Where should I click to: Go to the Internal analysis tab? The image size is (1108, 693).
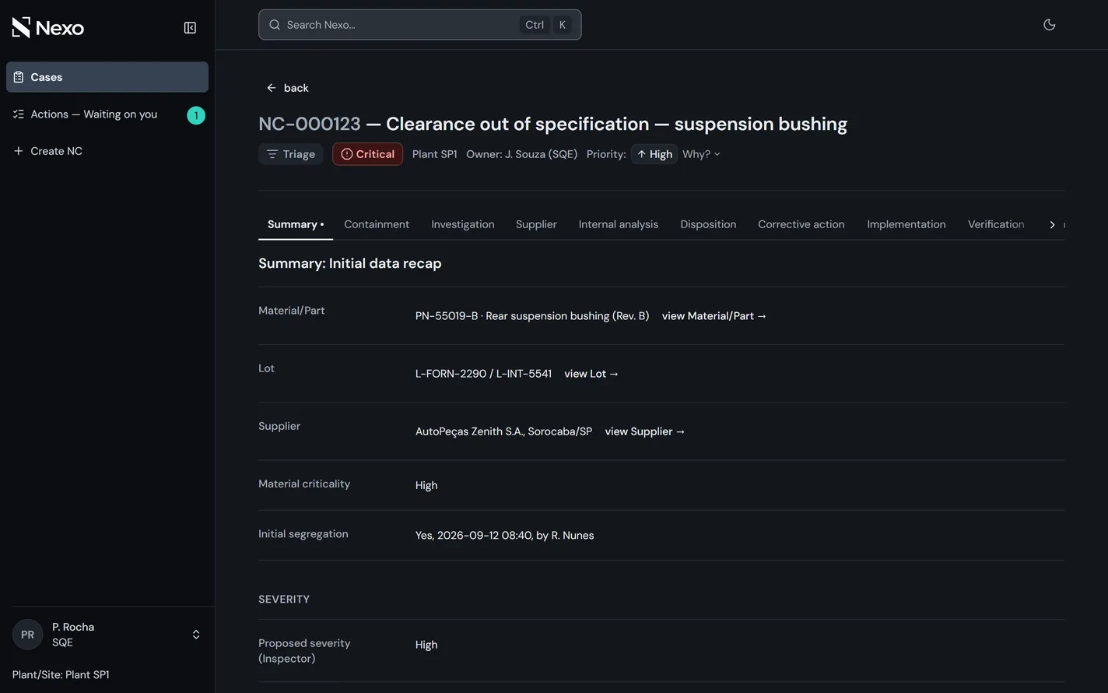click(619, 224)
